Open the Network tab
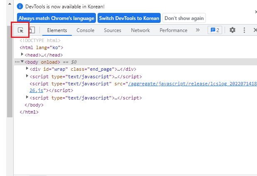257x176 pixels. 140,30
